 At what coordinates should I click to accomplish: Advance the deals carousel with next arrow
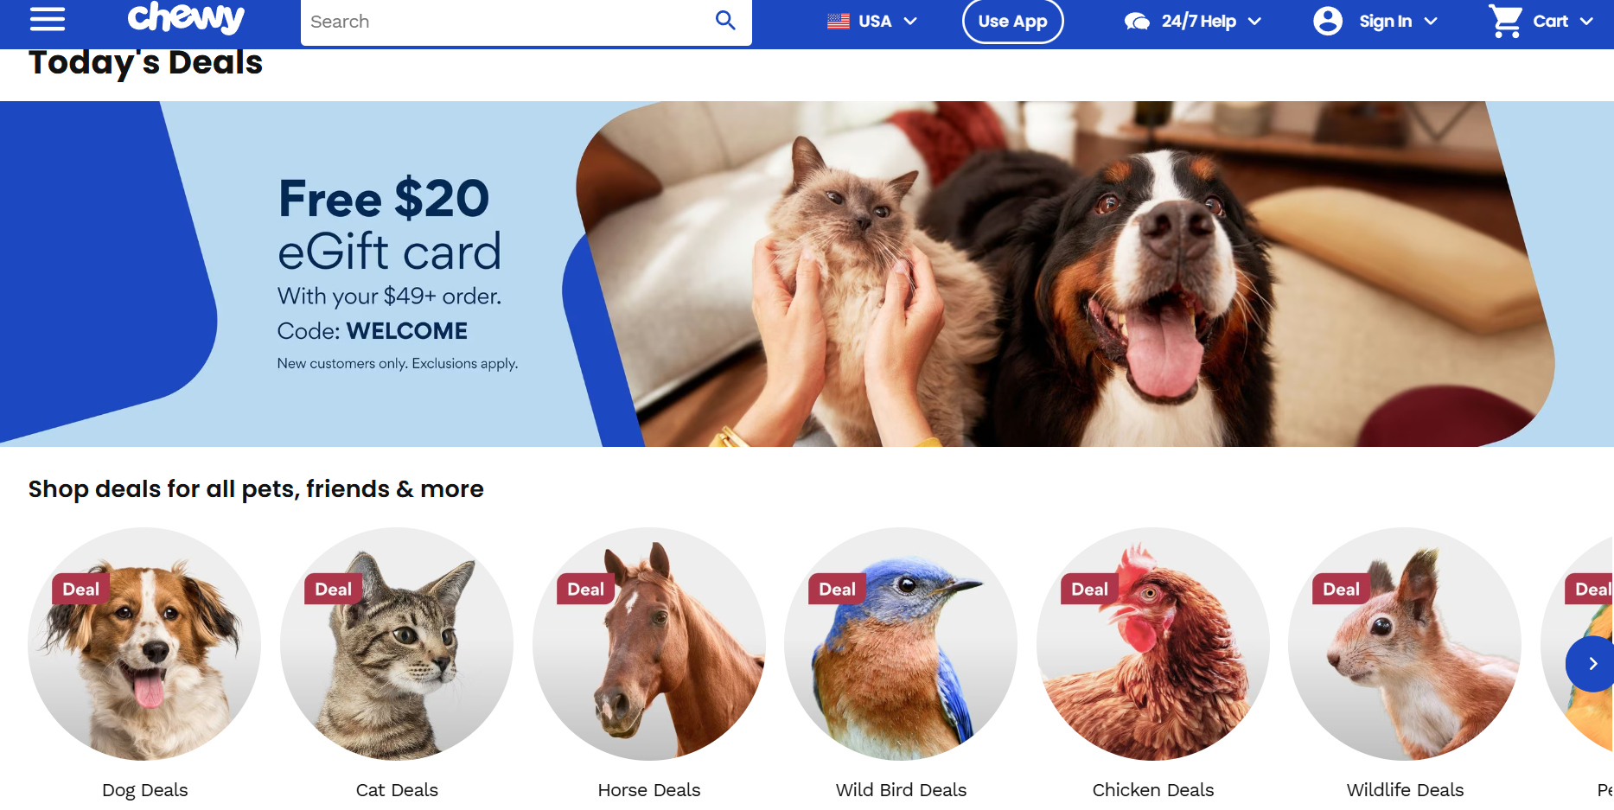tap(1592, 664)
